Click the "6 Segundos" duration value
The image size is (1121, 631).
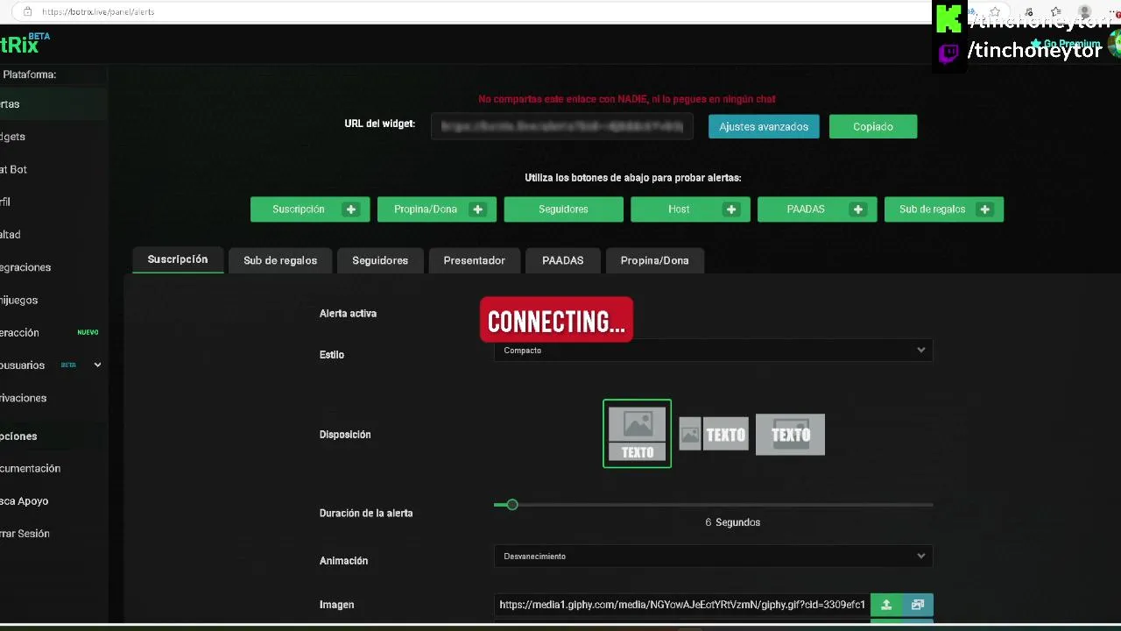[x=732, y=522]
